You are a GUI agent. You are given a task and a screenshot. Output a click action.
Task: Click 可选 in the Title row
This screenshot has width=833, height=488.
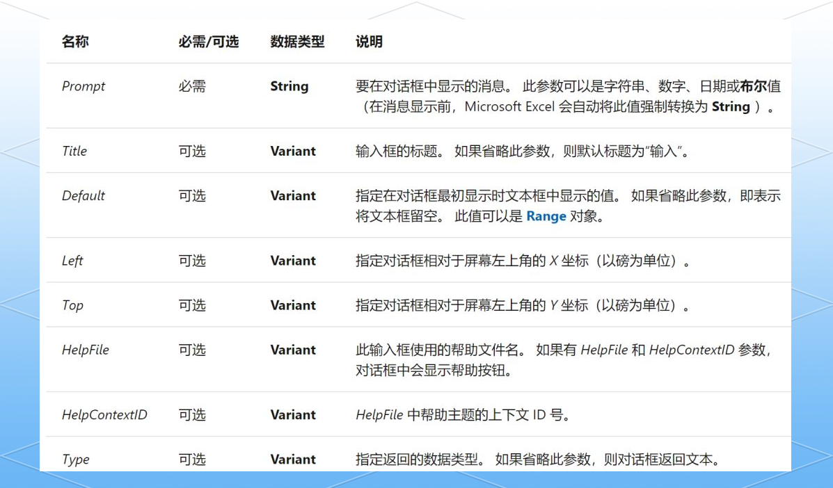(192, 151)
